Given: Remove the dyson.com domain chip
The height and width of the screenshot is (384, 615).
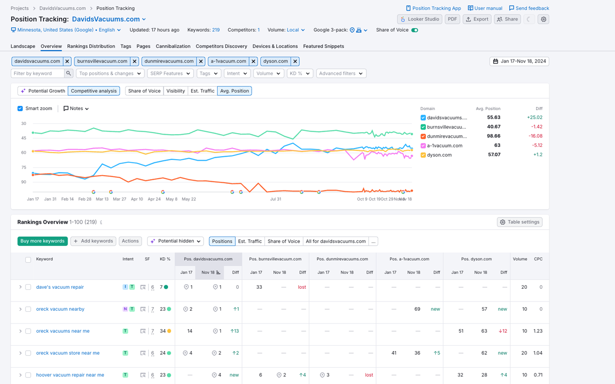Looking at the screenshot, I should [295, 61].
